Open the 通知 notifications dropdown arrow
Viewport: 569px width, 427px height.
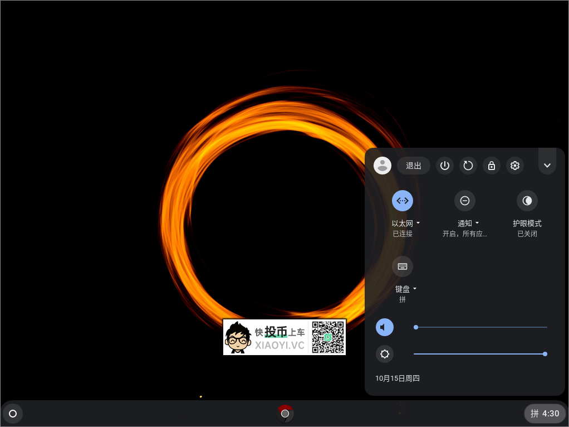pyautogui.click(x=478, y=223)
